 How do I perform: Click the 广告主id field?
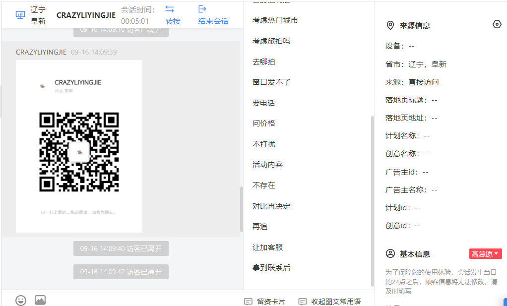coord(407,172)
